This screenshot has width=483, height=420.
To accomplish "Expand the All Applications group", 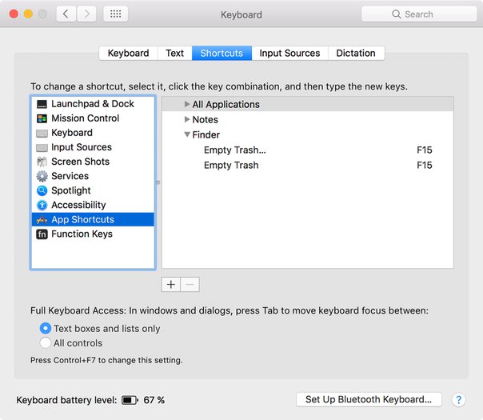I will (x=187, y=105).
